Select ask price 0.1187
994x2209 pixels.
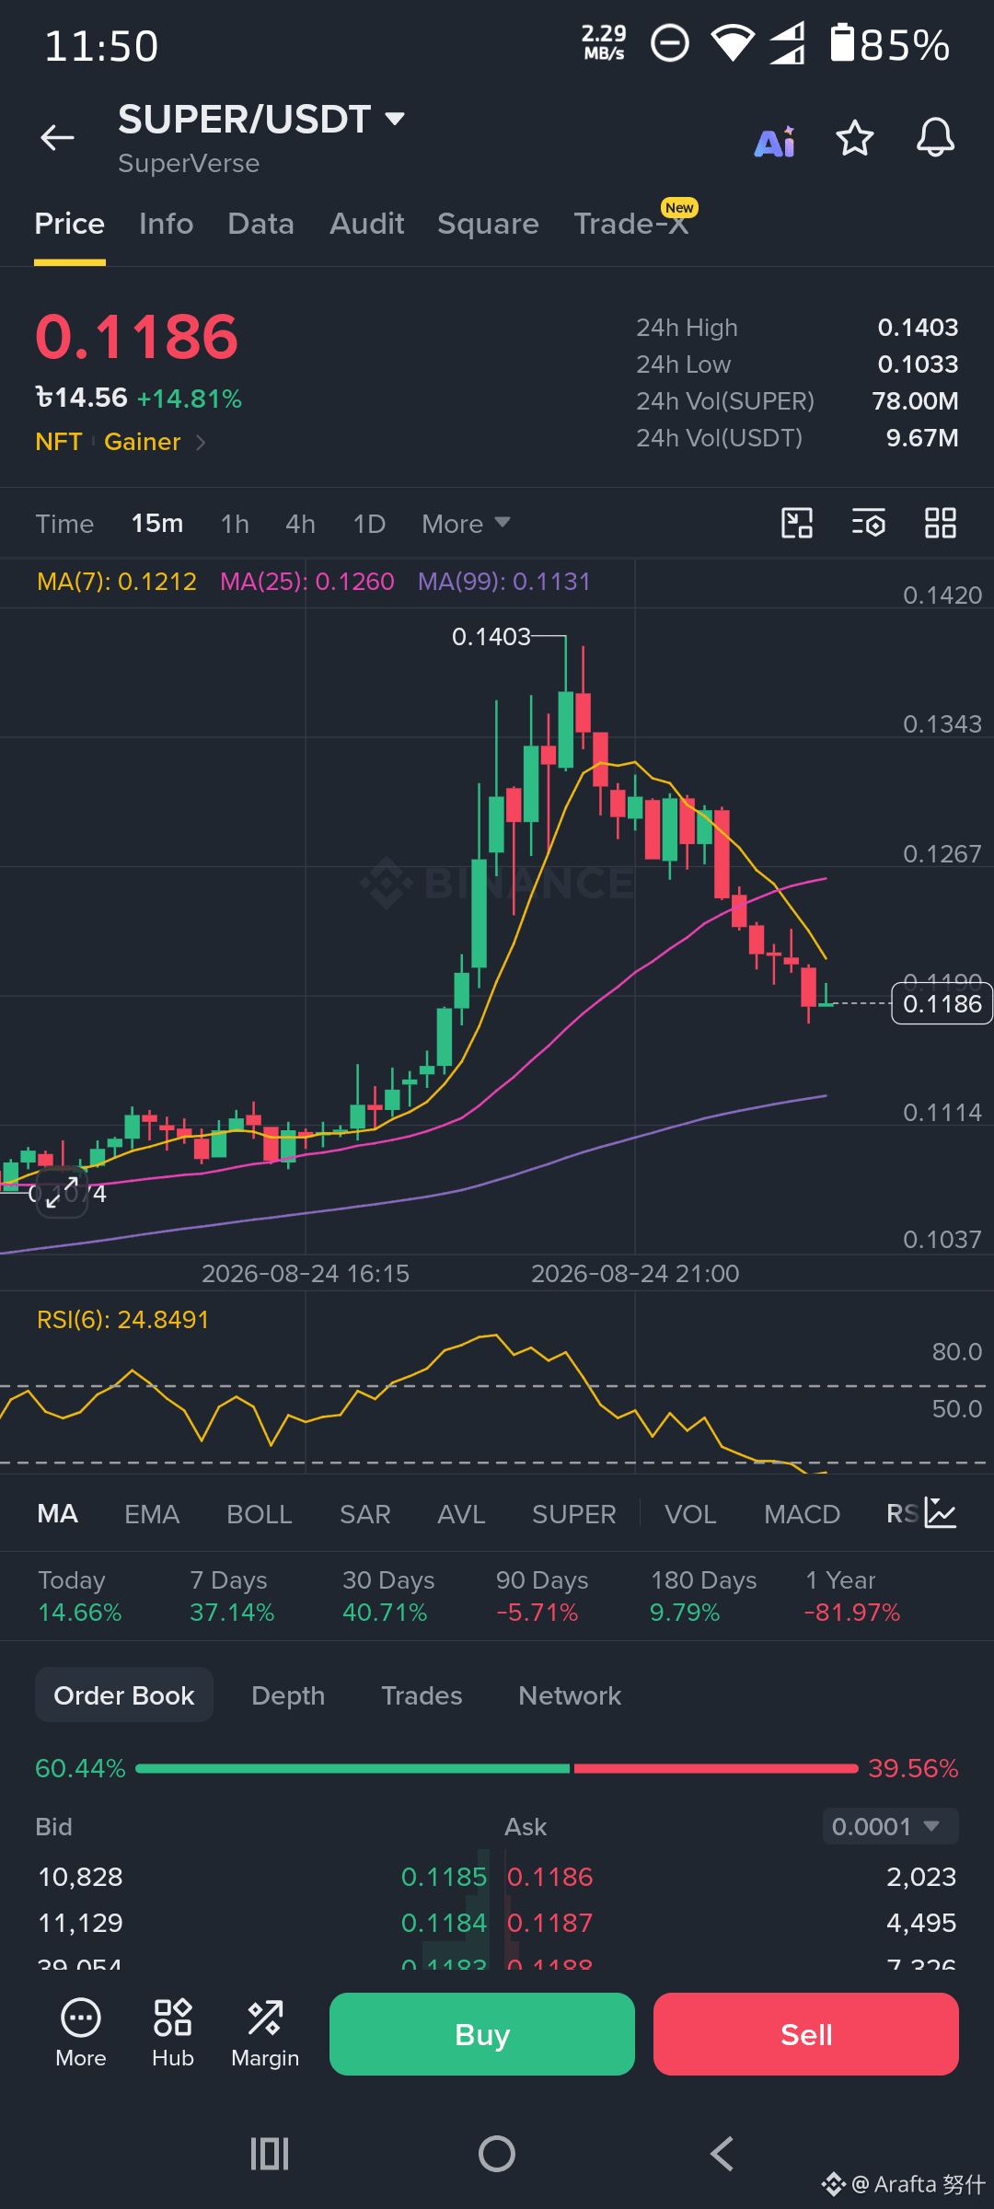coord(550,1923)
